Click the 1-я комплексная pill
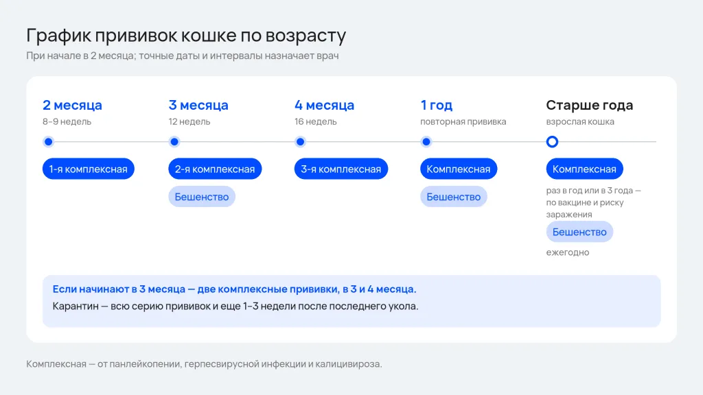703x395 pixels. click(89, 169)
